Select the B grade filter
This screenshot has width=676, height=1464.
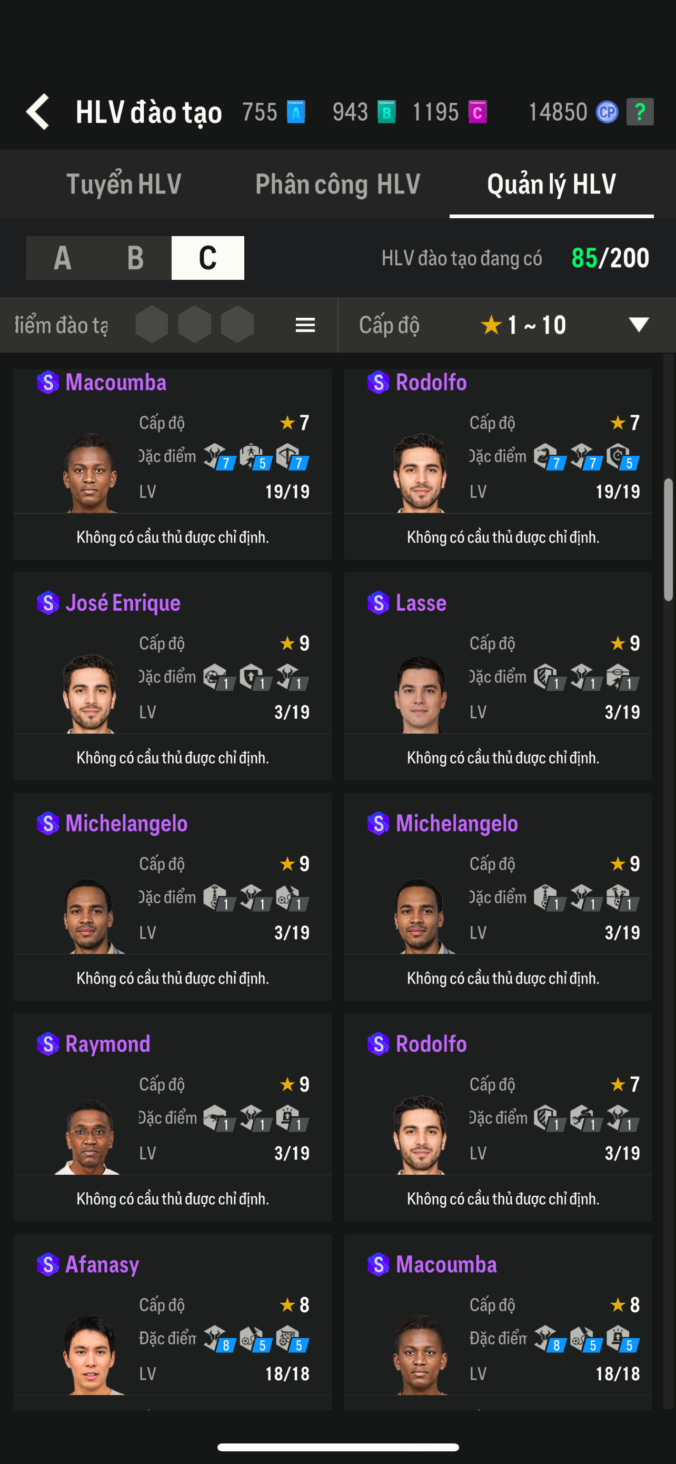click(135, 258)
